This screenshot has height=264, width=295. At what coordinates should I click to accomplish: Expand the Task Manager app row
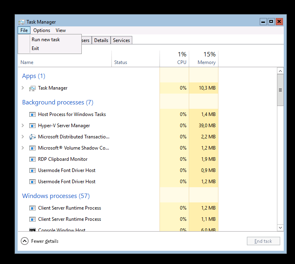click(x=23, y=88)
